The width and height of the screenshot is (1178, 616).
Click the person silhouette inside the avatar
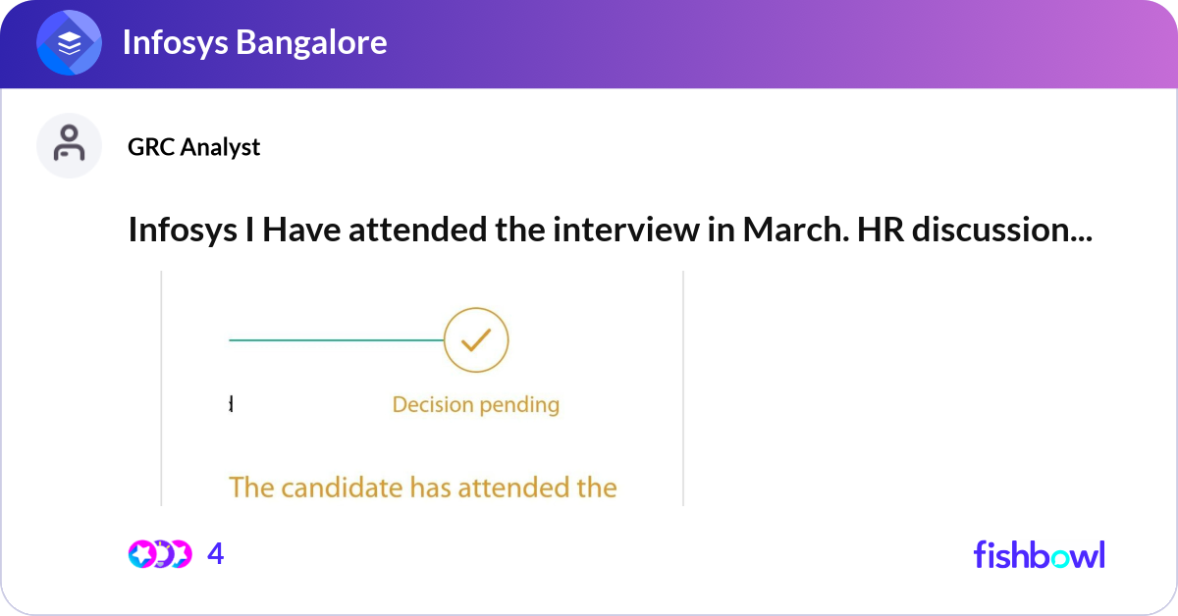pyautogui.click(x=69, y=142)
